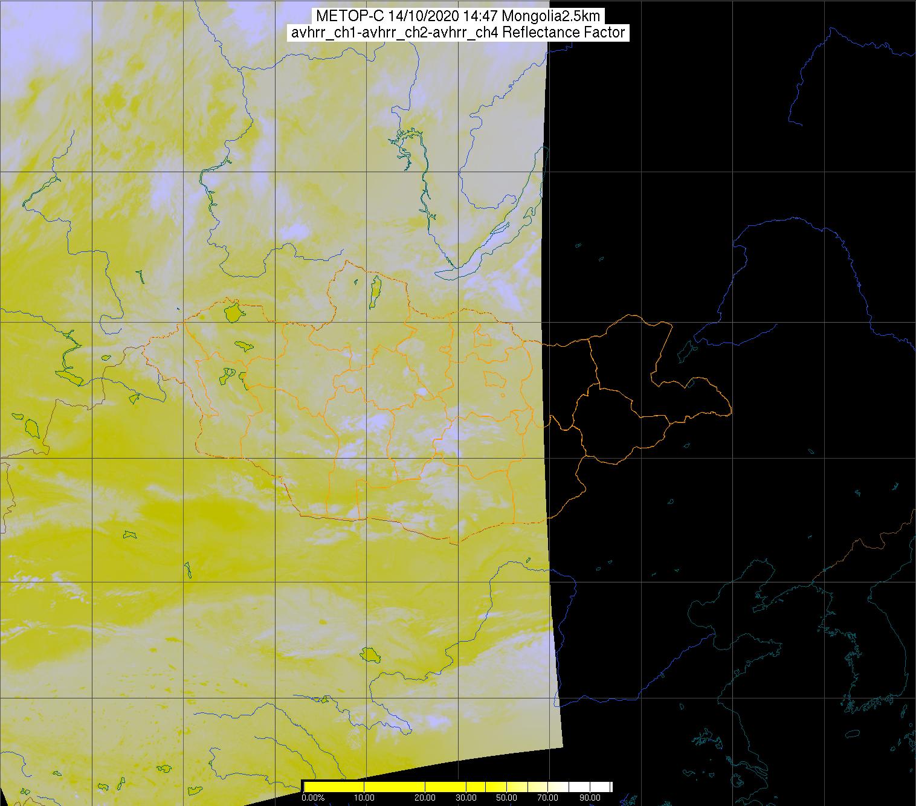Click the 'METOP-C 14/10/2020 14:47 Mongolia2.5km' title
The image size is (916, 806).
pos(458,17)
